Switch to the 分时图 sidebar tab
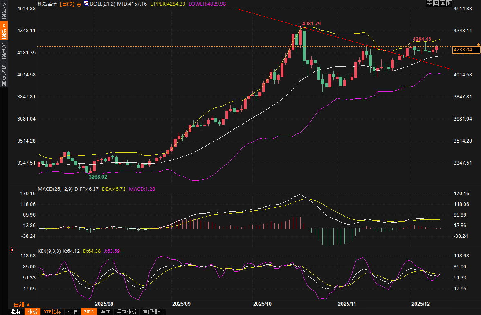The width and height of the screenshot is (481, 315). pos(4,11)
